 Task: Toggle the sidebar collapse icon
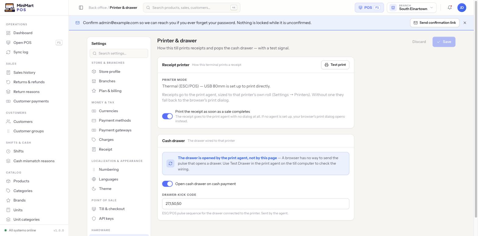81,8
